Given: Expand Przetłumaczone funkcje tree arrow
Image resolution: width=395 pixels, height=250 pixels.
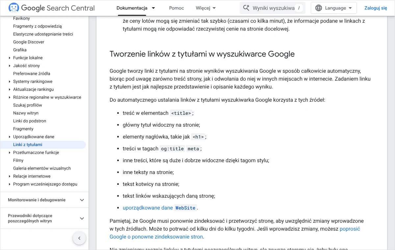Looking at the screenshot, I should tap(10, 153).
